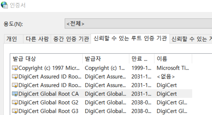The width and height of the screenshot is (212, 115).
Task: Select DigiCert Assured ID Roo... in the <없음> row
Action: [50, 77]
